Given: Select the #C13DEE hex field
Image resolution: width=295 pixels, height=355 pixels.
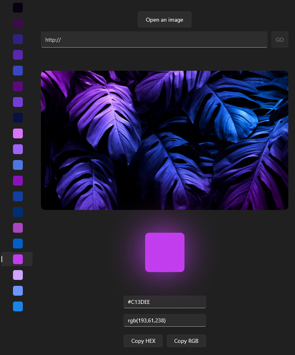Looking at the screenshot, I should click(x=165, y=302).
